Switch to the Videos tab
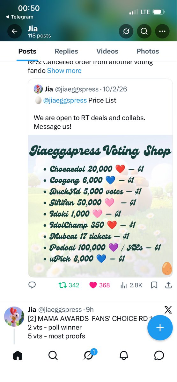177x382 pixels. tap(107, 51)
